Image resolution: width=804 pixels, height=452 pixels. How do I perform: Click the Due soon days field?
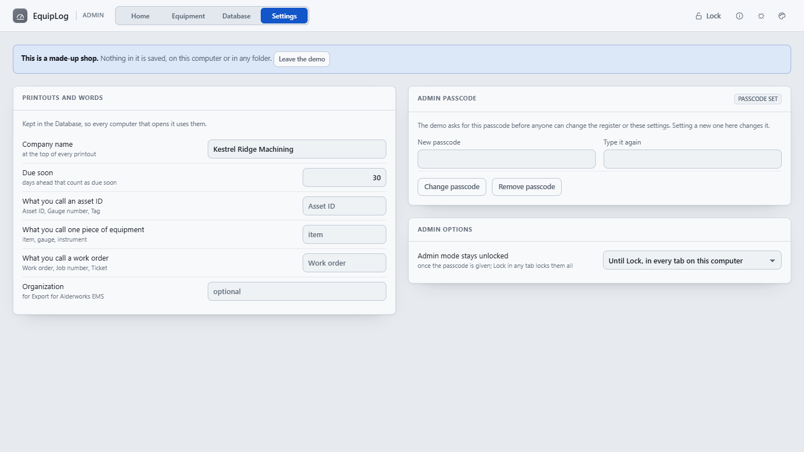(x=344, y=177)
